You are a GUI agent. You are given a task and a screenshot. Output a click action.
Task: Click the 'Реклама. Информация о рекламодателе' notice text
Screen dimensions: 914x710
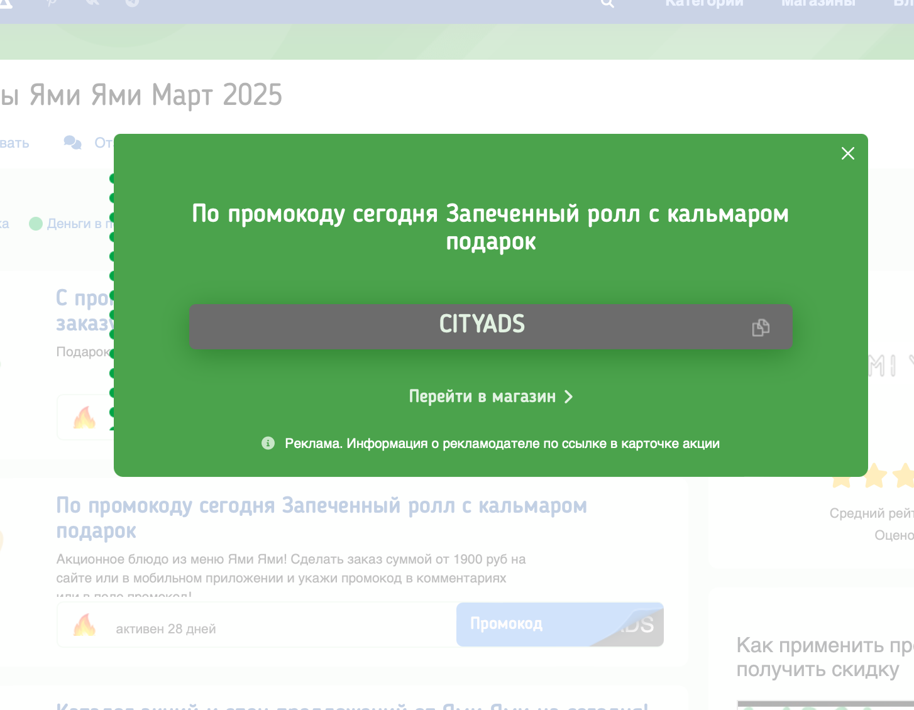pyautogui.click(x=502, y=444)
